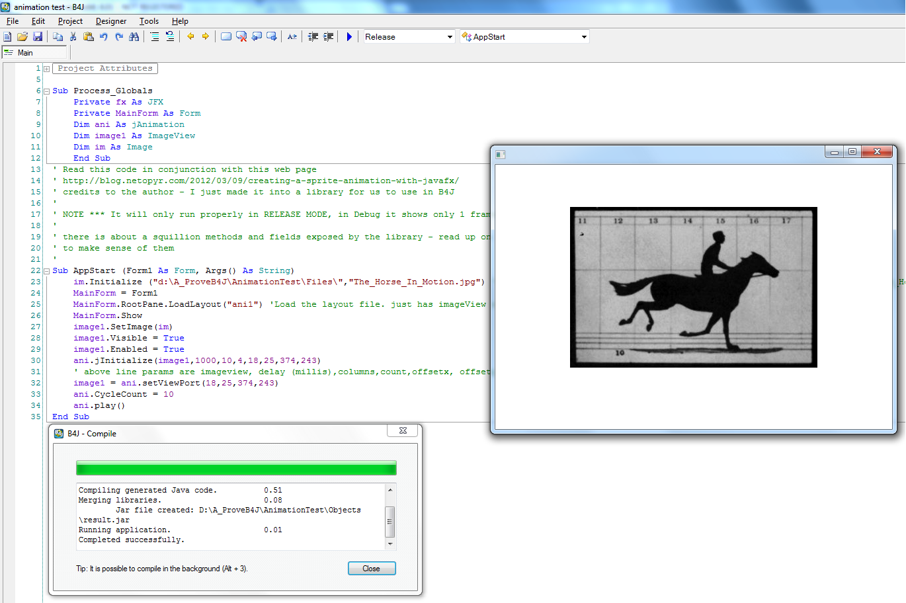Image resolution: width=906 pixels, height=603 pixels.
Task: Collapse the Sub AppStart block
Action: [46, 271]
